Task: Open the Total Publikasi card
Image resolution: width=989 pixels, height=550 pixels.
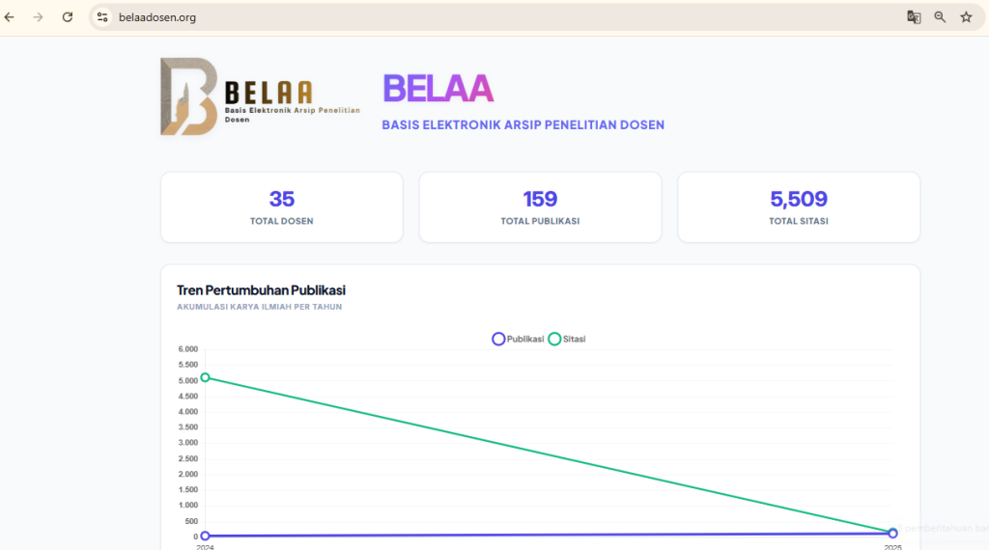Action: coord(540,207)
